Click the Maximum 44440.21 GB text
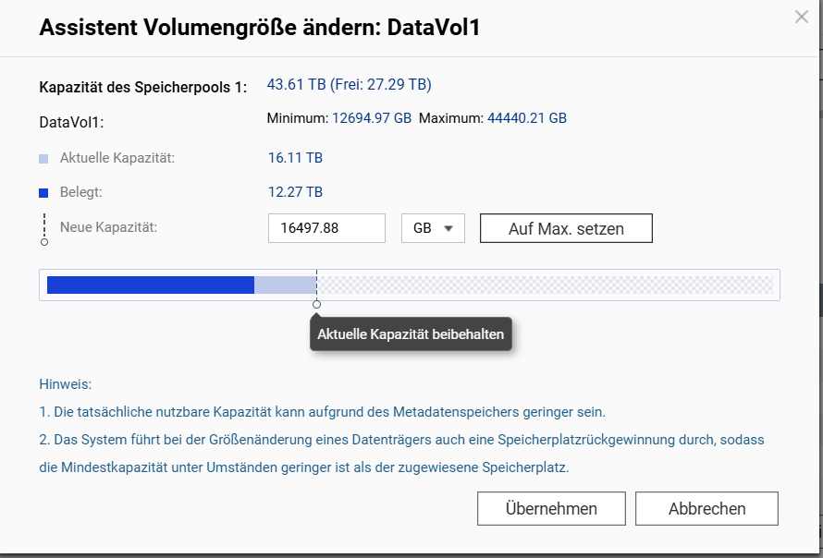823x558 pixels. (x=493, y=118)
